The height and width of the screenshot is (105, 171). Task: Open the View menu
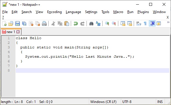pyautogui.click(x=39, y=12)
